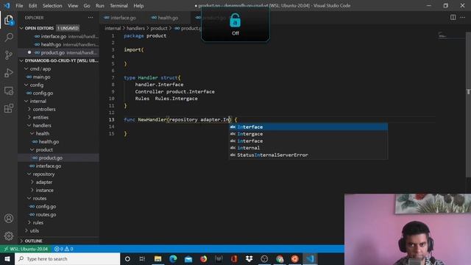Open File Explorer from taskbar
Image resolution: width=471 pixels, height=265 pixels.
pos(157,258)
